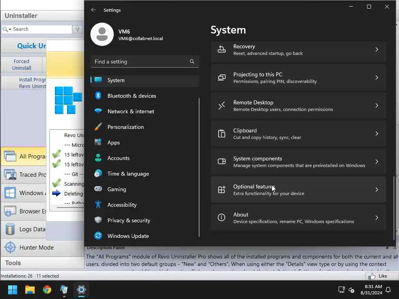399x299 pixels.
Task: Click the VM6 user avatar
Action: 102,34
